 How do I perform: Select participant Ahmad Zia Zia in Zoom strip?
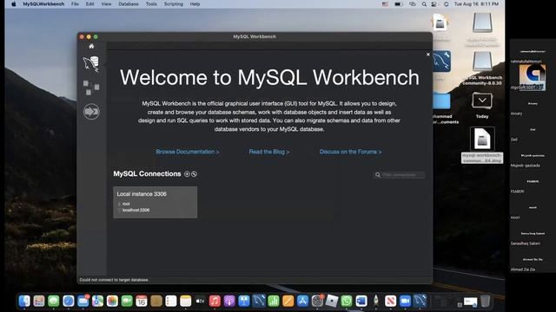click(533, 264)
